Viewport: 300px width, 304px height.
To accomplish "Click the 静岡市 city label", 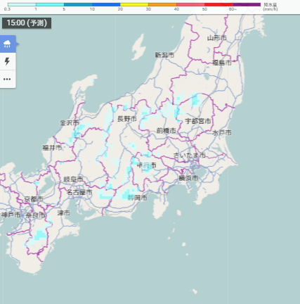I will tap(138, 198).
